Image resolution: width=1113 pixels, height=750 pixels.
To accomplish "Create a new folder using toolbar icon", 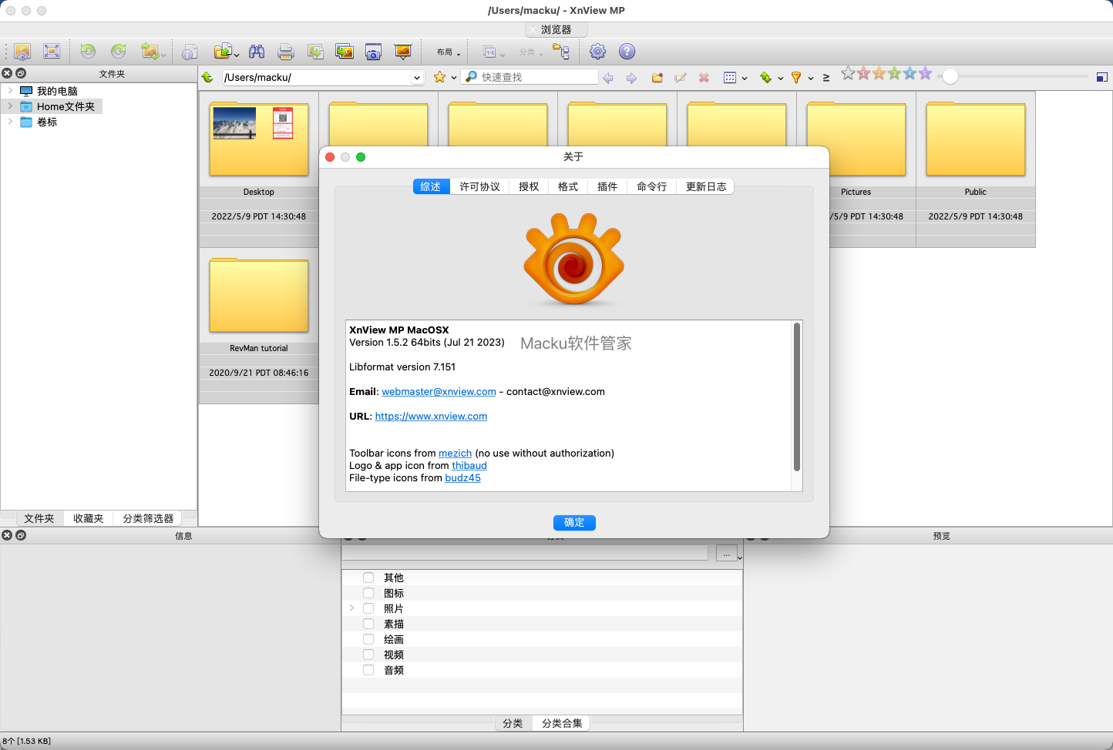I will click(657, 78).
